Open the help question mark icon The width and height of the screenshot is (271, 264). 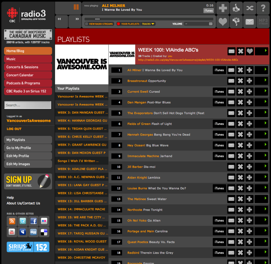click(263, 8)
